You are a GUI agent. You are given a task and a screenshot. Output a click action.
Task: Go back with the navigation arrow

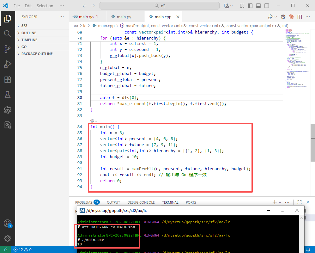click(x=84, y=6)
